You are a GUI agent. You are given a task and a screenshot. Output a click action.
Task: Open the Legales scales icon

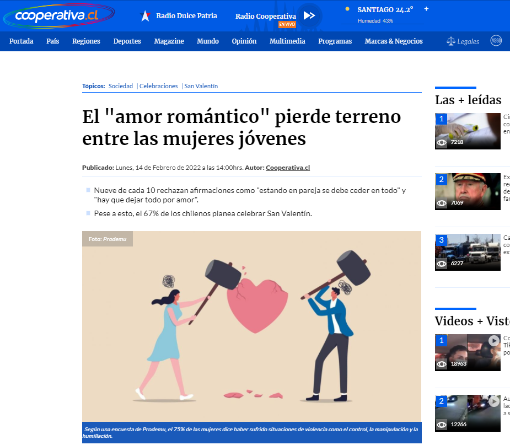451,41
